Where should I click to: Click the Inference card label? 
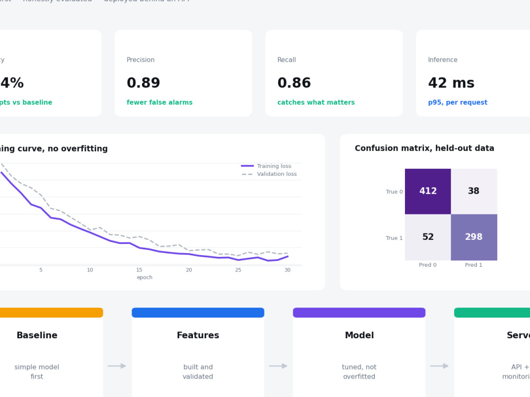[x=443, y=60]
